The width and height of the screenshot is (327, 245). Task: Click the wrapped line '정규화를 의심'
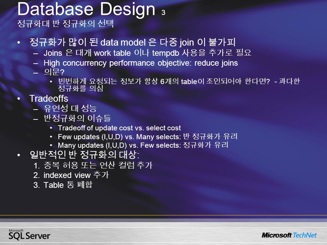(80, 88)
